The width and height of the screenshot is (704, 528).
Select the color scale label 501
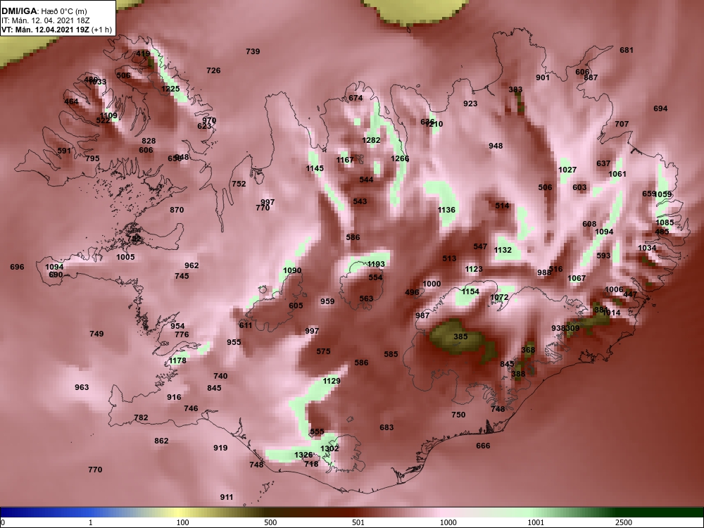[358, 522]
